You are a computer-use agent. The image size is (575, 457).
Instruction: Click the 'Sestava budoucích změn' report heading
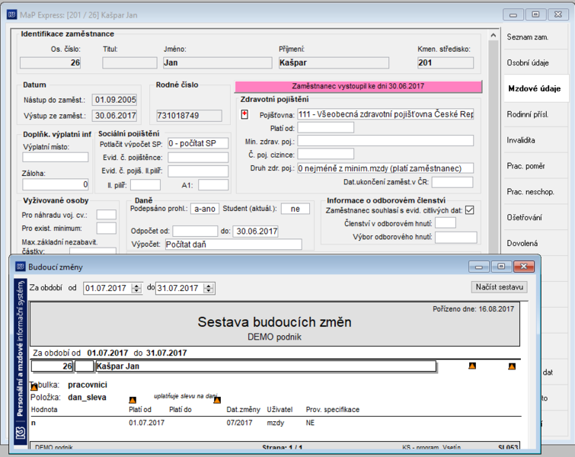click(274, 322)
